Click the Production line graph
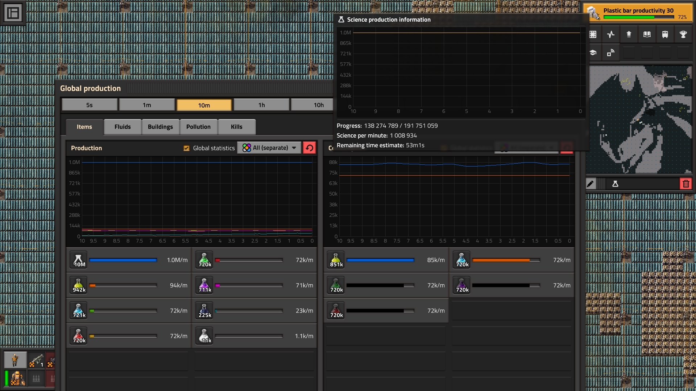696x391 pixels. point(197,199)
